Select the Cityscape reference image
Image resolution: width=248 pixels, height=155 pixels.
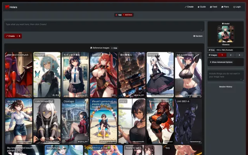pyautogui.click(x=75, y=121)
